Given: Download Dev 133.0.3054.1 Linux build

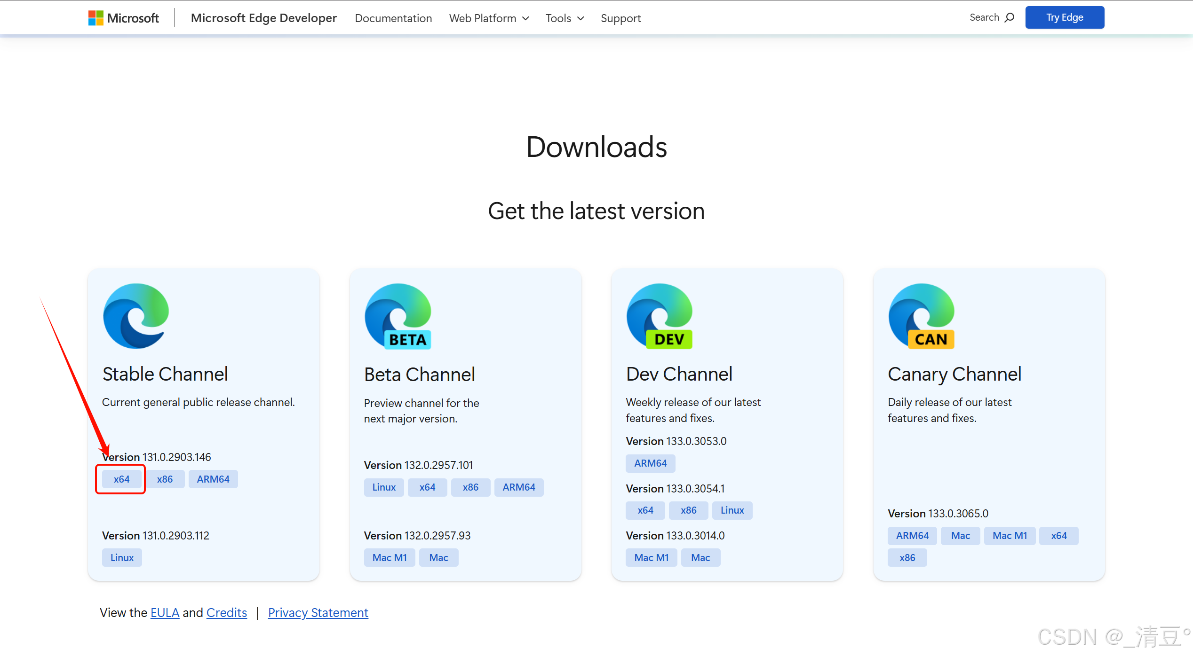Looking at the screenshot, I should [x=732, y=510].
